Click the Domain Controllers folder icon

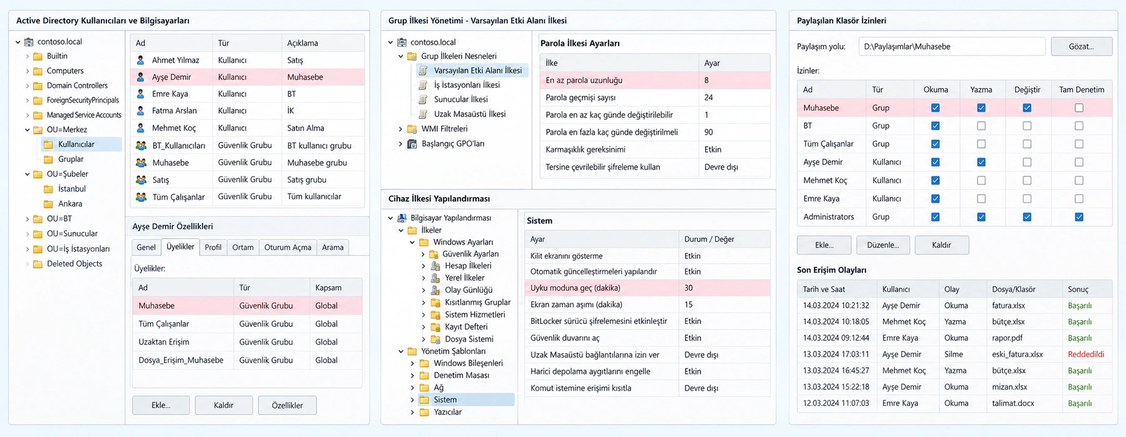38,86
